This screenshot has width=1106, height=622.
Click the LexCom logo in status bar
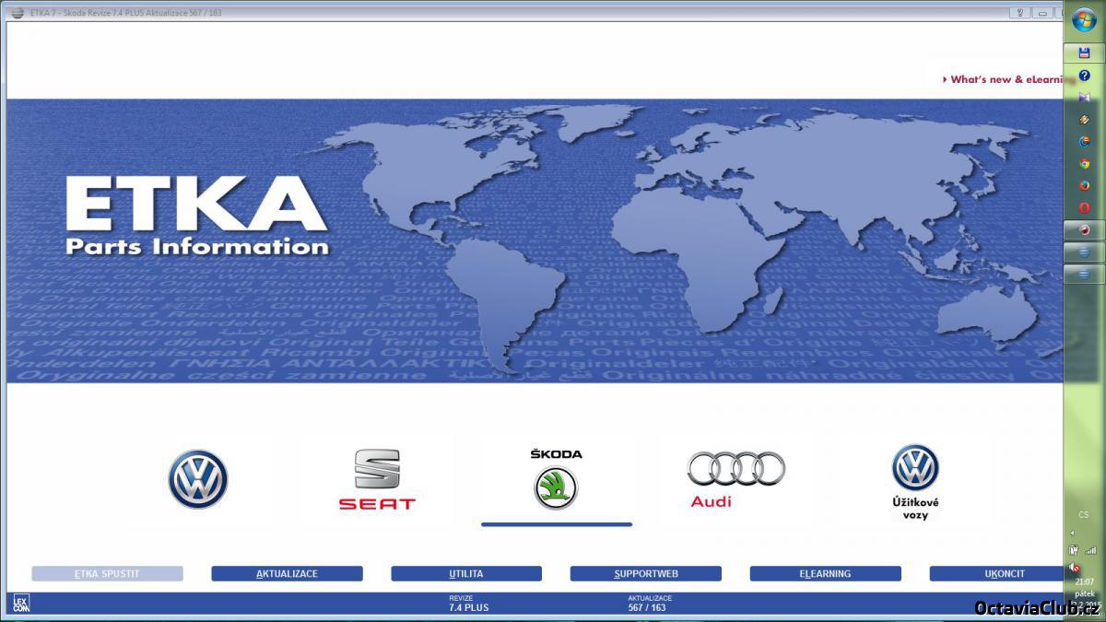coord(20,604)
